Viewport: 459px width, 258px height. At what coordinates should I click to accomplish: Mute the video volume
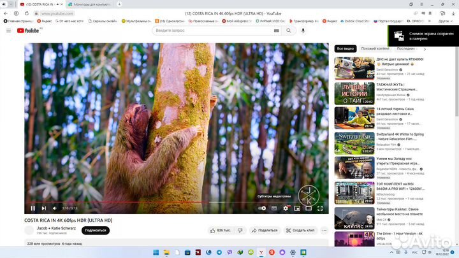point(55,208)
